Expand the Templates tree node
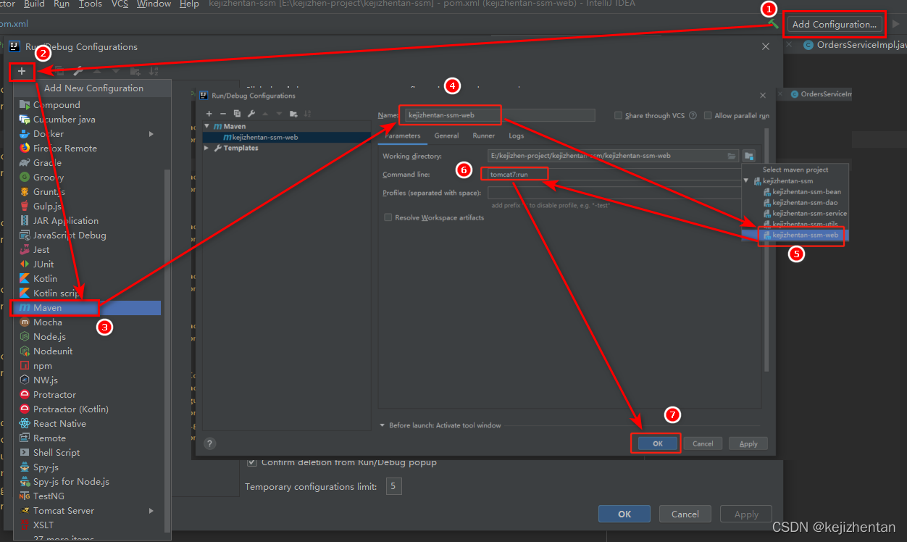The image size is (907, 542). (x=207, y=148)
